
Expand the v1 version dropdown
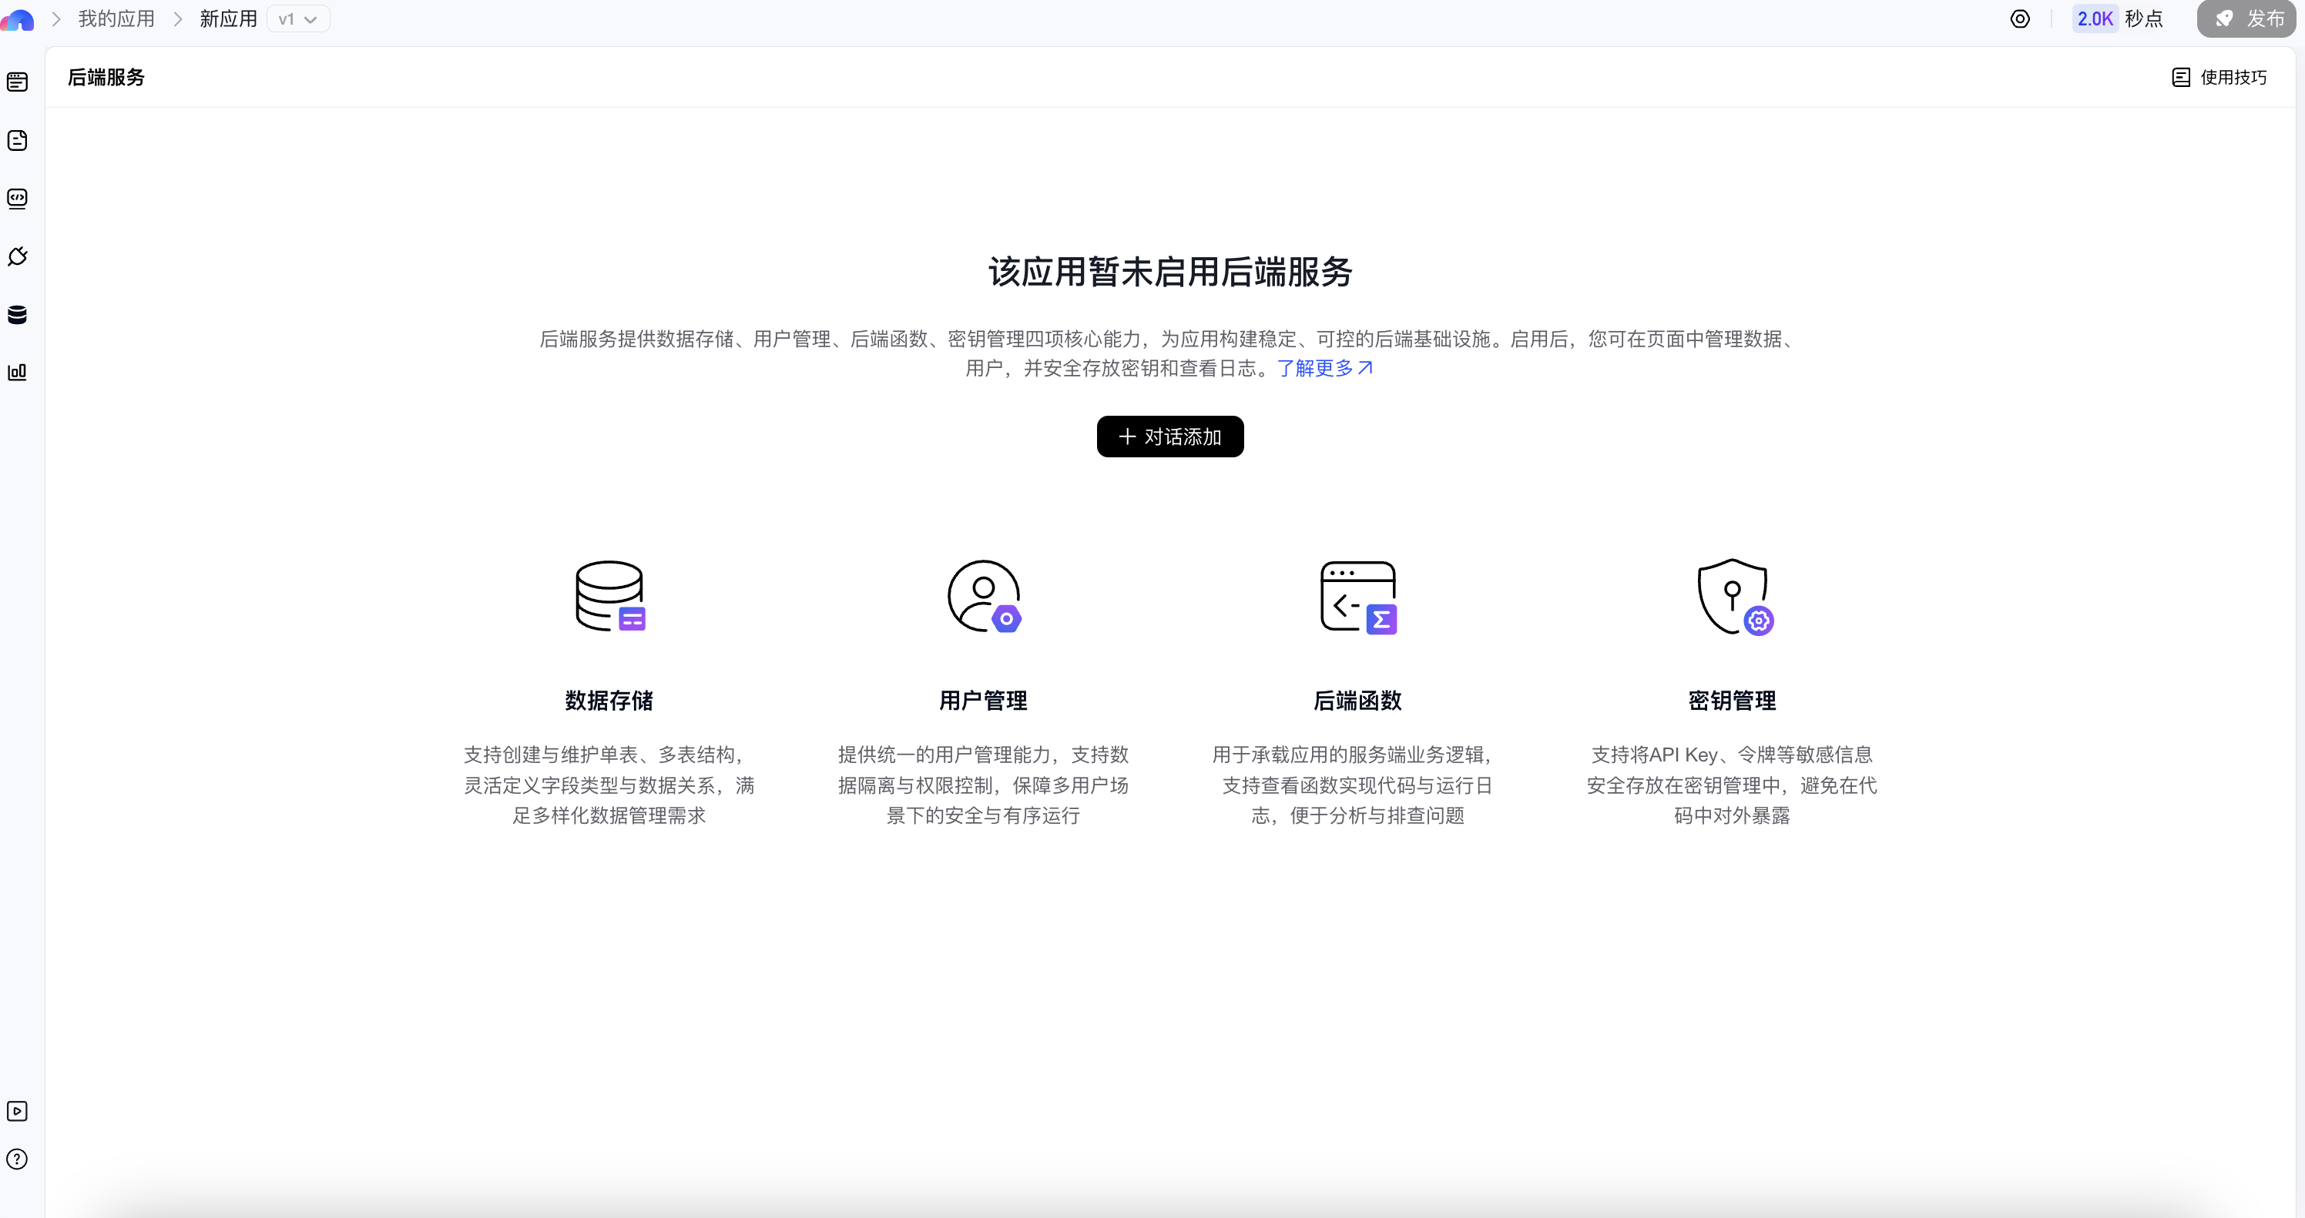click(298, 18)
